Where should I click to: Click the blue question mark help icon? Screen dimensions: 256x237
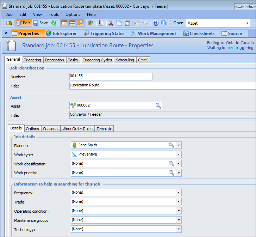click(156, 23)
